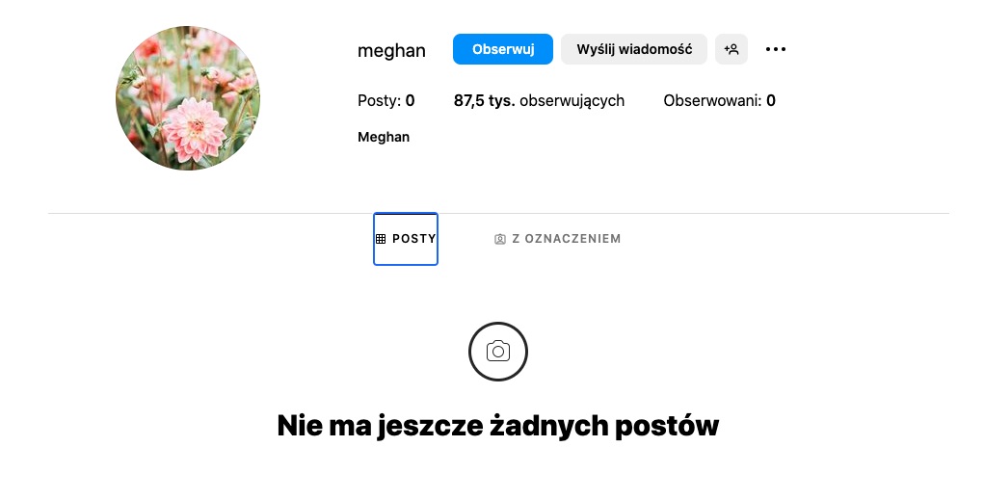Click the Wyślij wiadomość button
Viewport: 984px width, 499px height.
pyautogui.click(x=633, y=49)
